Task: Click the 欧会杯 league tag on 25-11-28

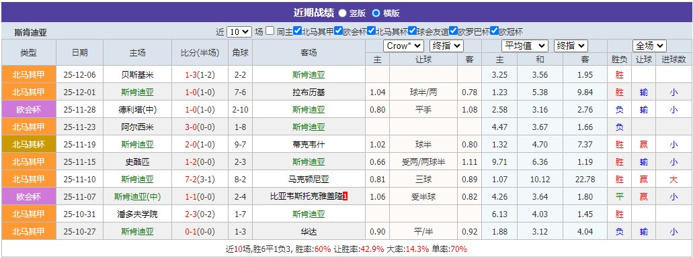Action: click(29, 110)
